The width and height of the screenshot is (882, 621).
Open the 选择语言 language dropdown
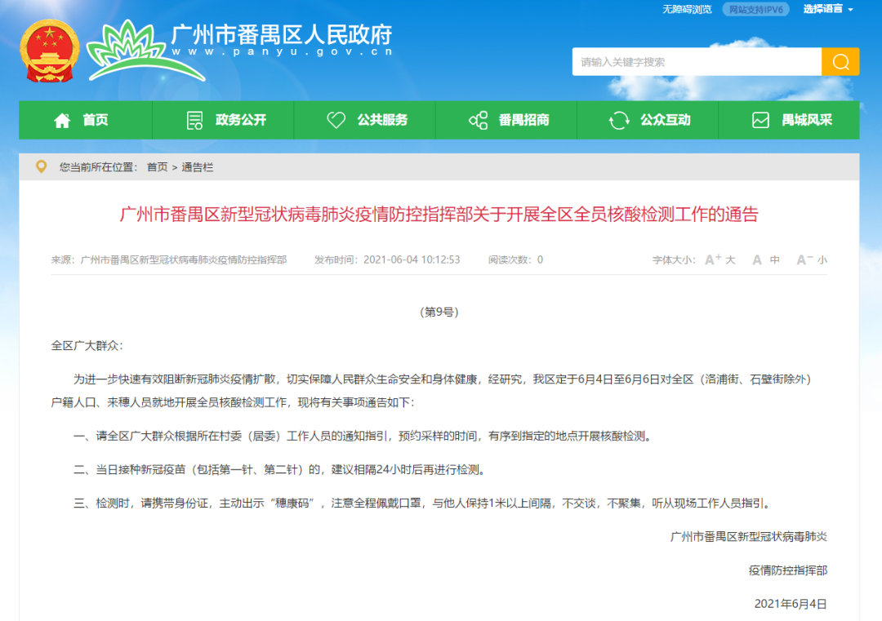[x=822, y=10]
